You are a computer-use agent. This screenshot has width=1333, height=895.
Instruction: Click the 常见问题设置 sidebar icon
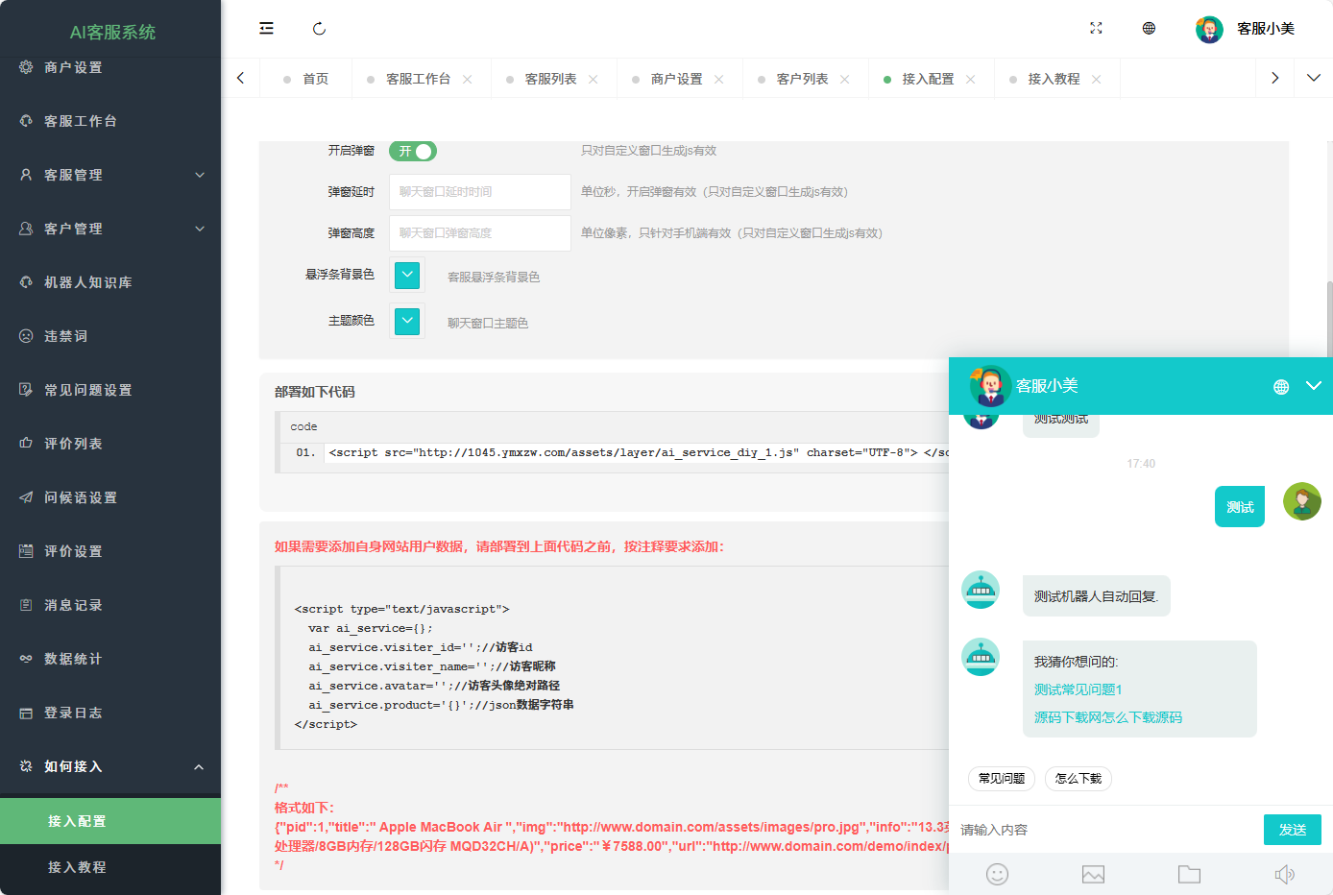(26, 390)
